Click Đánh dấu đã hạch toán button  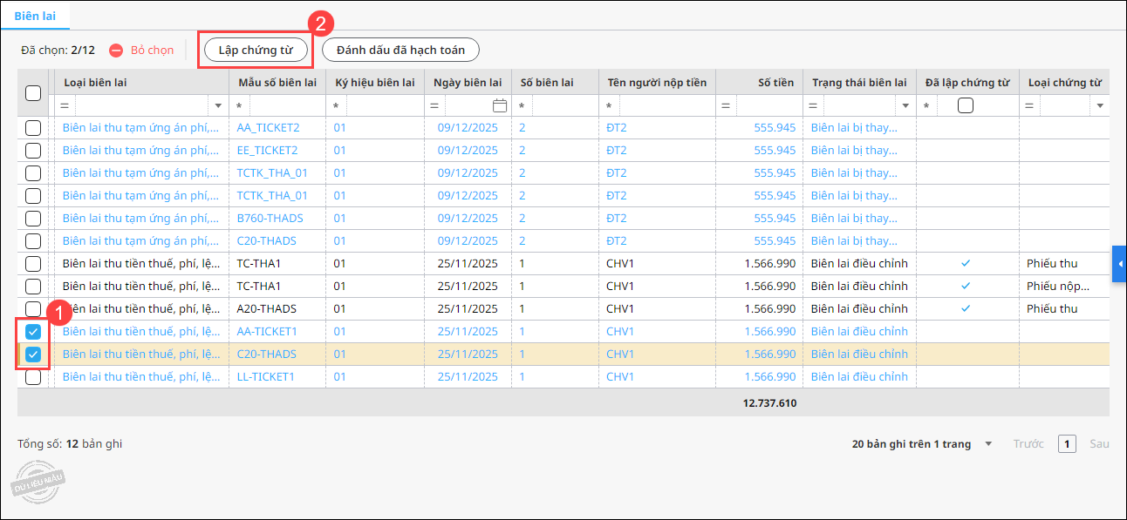click(x=400, y=50)
